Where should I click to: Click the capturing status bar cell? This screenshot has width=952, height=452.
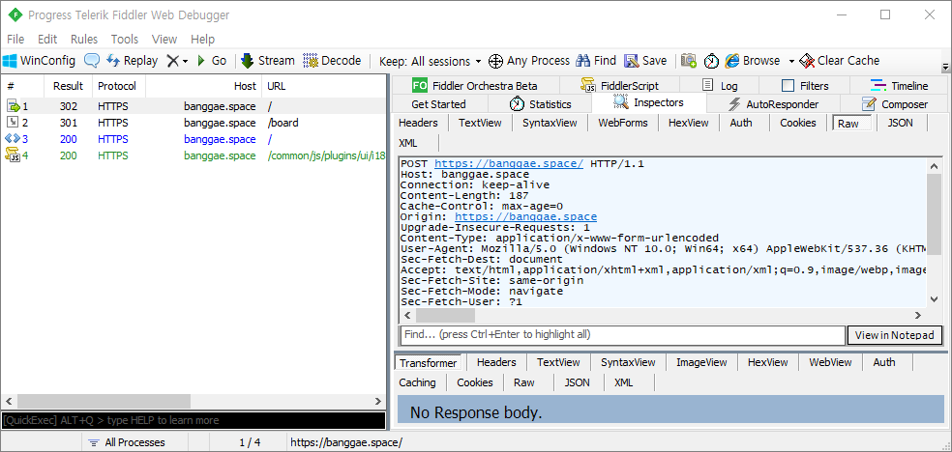[x=41, y=442]
